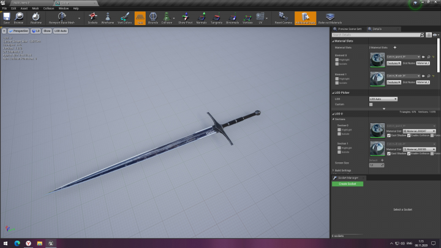Image resolution: width=441 pixels, height=248 pixels.
Task: Toggle Isolate for Element 0
Action: pos(337,64)
